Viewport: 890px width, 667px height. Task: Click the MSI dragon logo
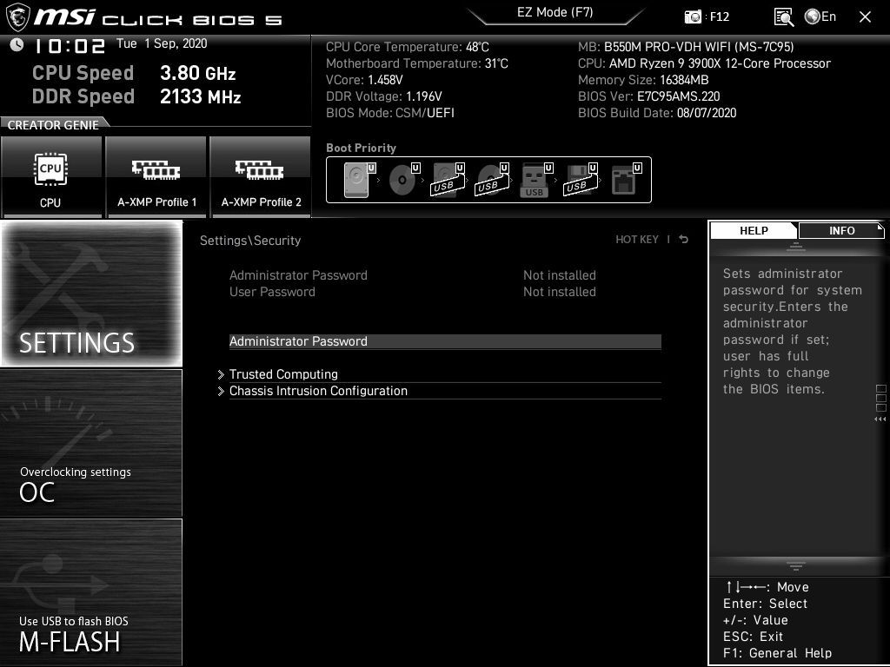[x=17, y=17]
